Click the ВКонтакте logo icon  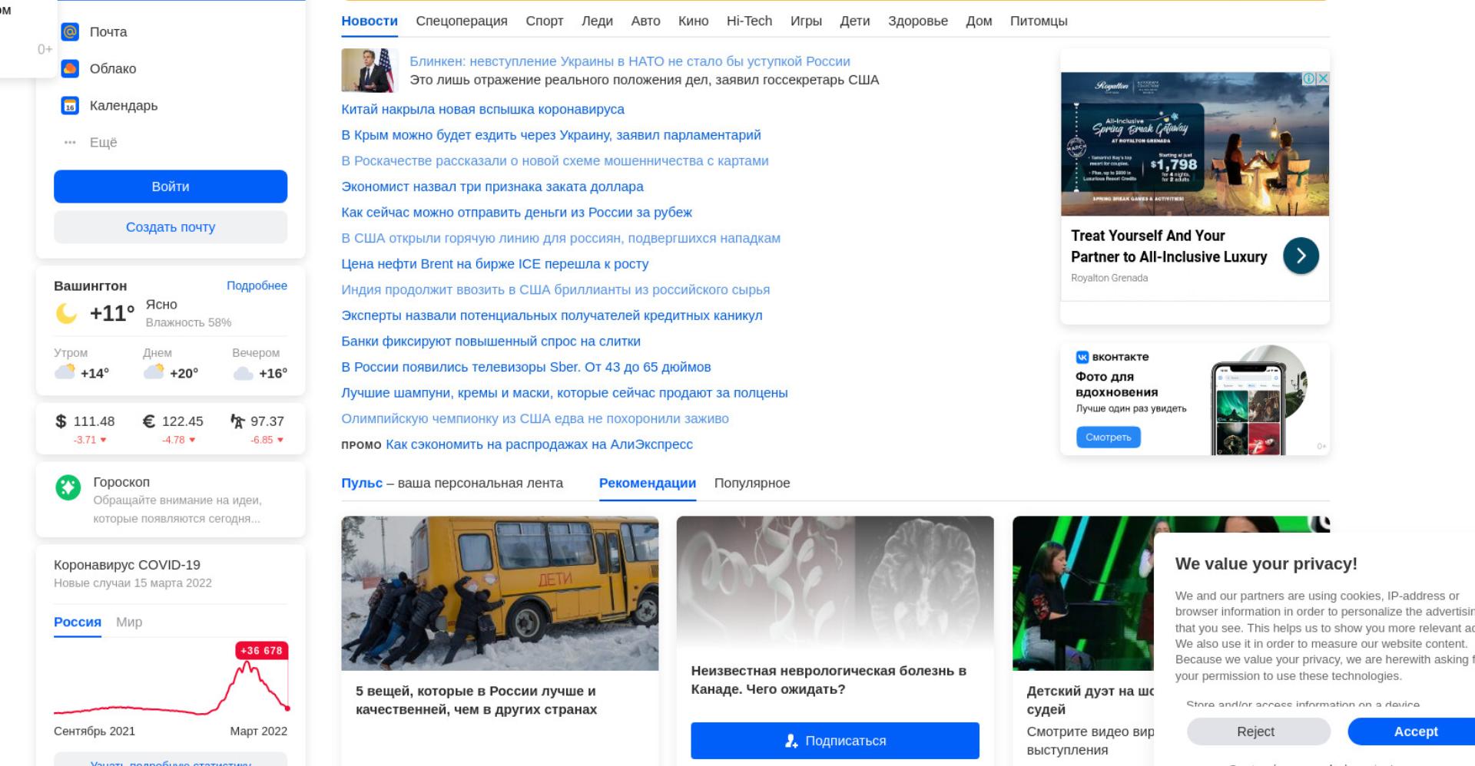(1082, 357)
